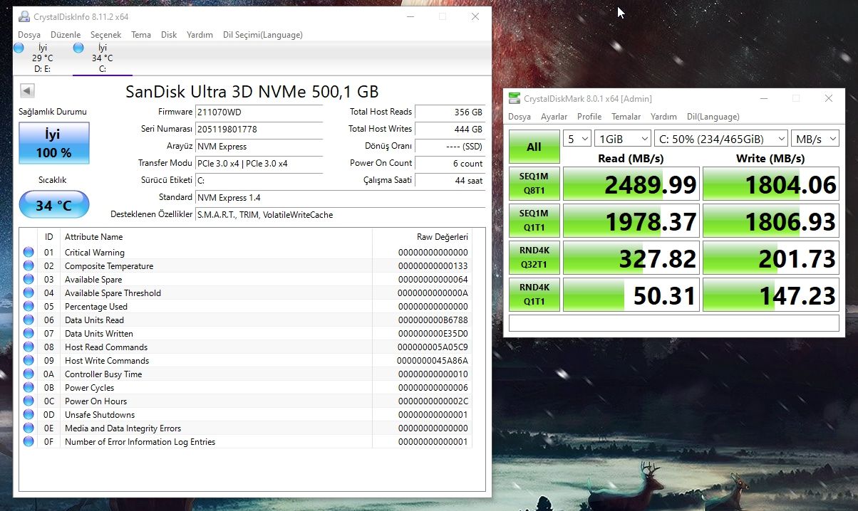This screenshot has width=858, height=511.
Task: Open the Disk menu
Action: 169,35
